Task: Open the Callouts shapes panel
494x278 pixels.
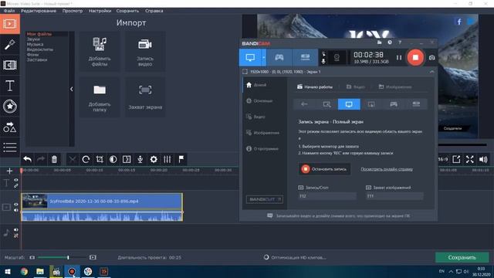Action: [10, 127]
